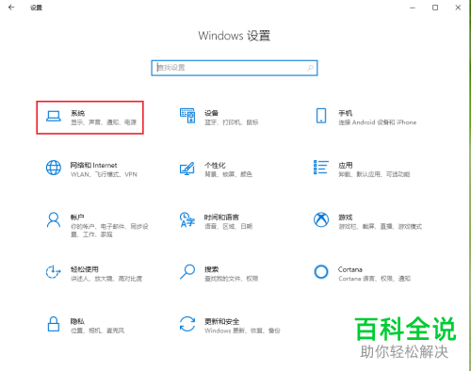The height and width of the screenshot is (371, 471).
Task: Click the description 'Windows 更新、恢复、备份'
Action: pos(242,331)
